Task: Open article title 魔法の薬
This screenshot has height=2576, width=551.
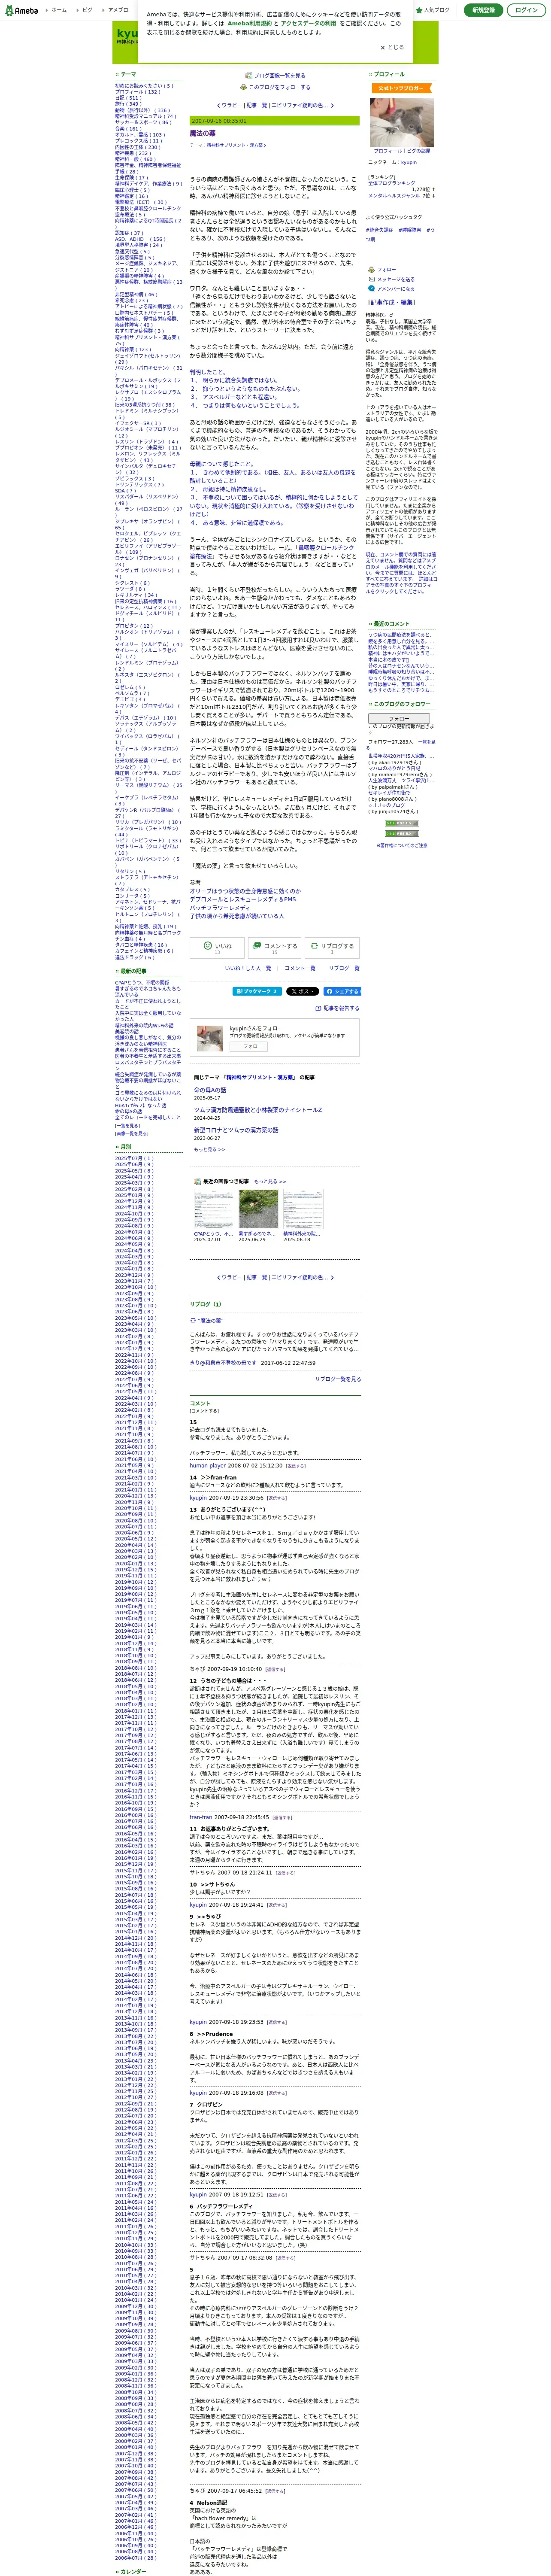Action: pos(203,133)
